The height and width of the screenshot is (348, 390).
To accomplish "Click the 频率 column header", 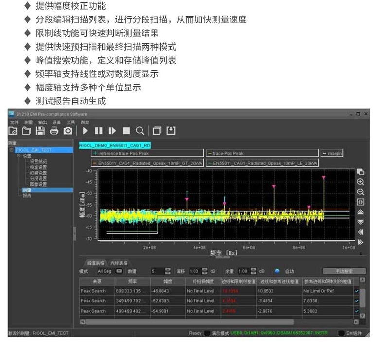I will coord(133,281).
